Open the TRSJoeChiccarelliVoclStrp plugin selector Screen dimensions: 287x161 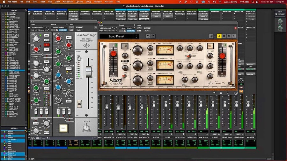[108, 31]
